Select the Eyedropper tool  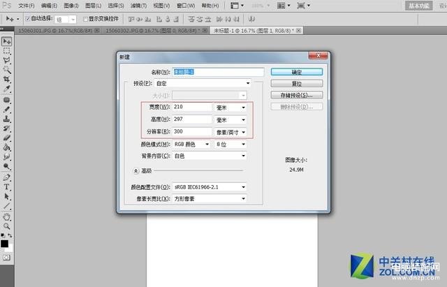pos(6,89)
